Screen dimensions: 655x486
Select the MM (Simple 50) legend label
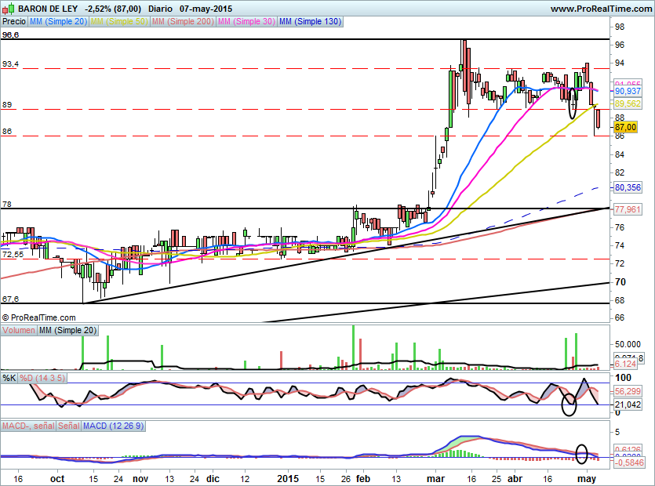(119, 21)
